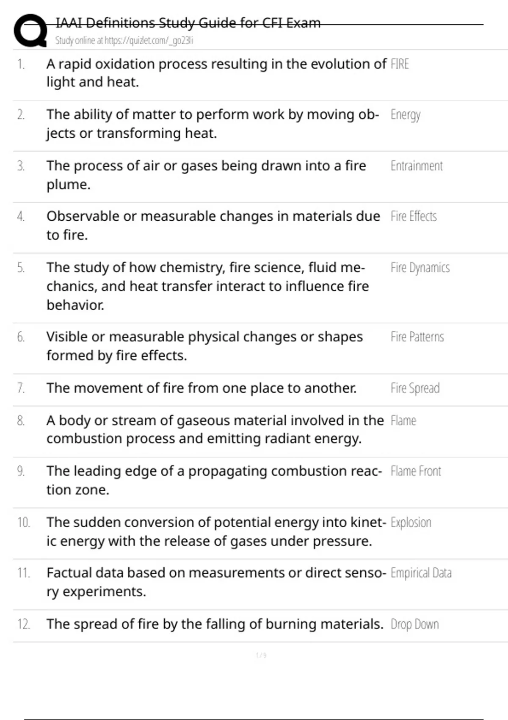This screenshot has height=720, width=508.
Task: Click definition about leading edge of combustion
Action: coord(214,480)
